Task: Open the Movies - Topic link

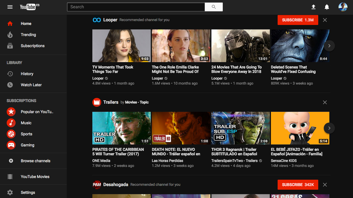Action: click(137, 103)
